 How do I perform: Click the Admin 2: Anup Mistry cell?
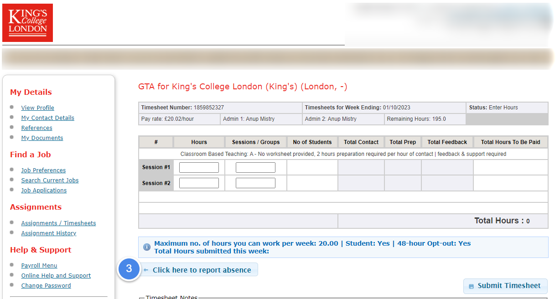click(x=343, y=119)
